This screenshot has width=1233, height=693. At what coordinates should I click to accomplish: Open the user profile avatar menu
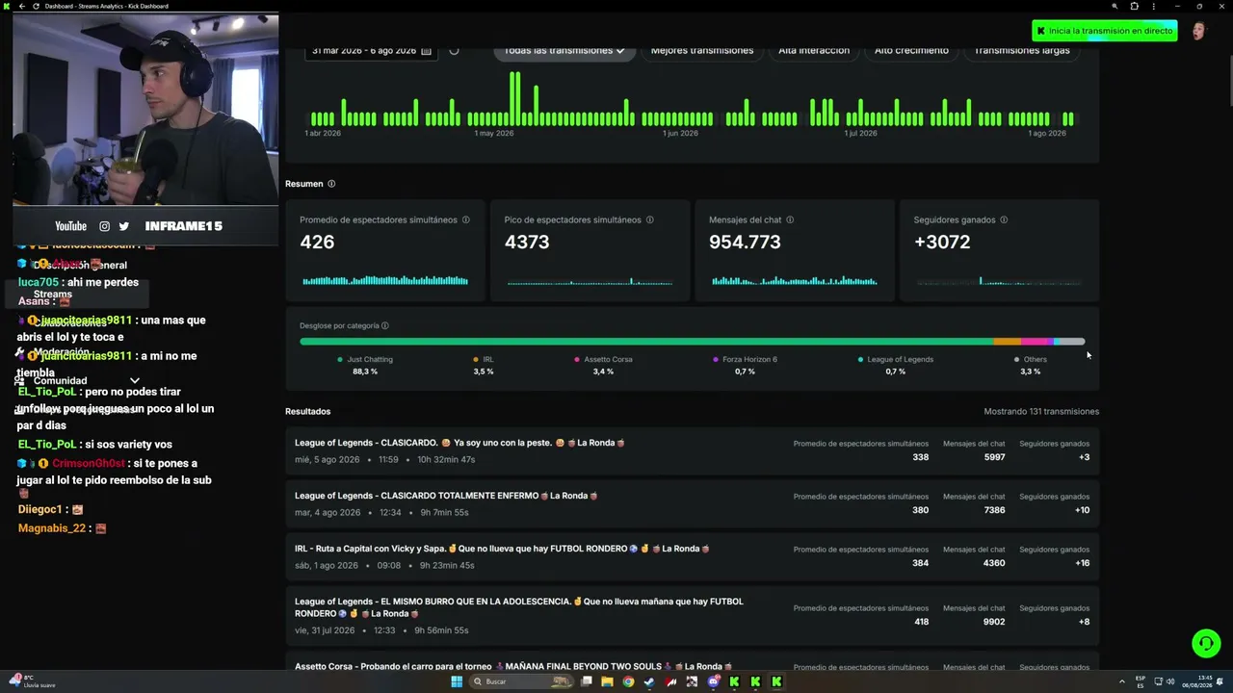1199,31
